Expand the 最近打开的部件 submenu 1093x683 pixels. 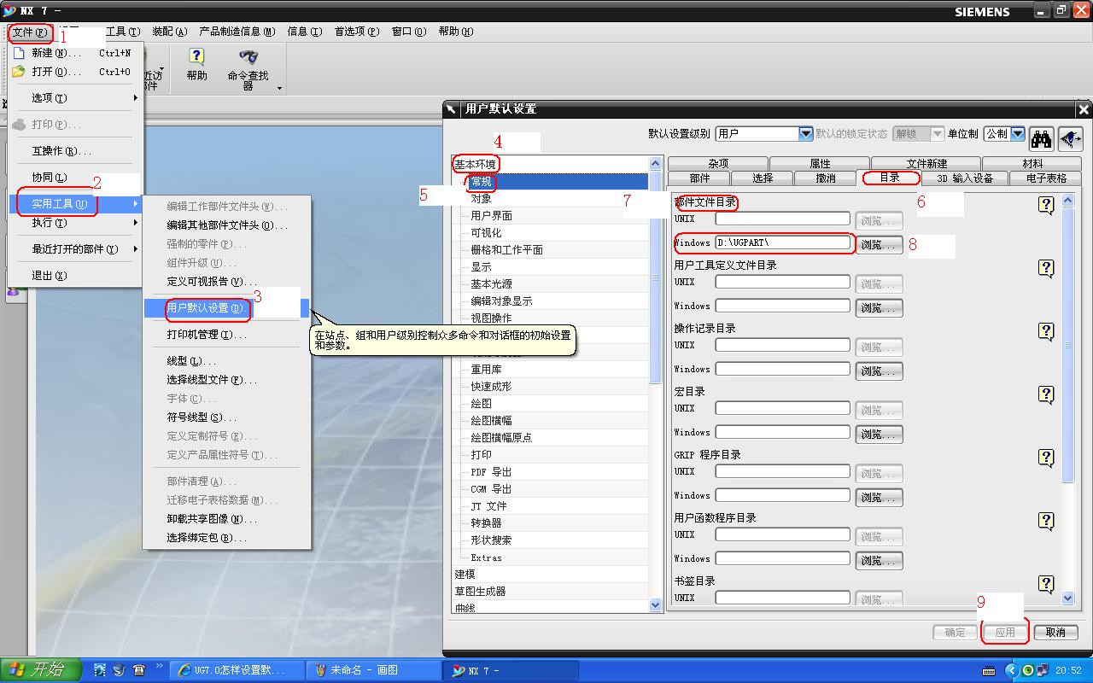click(75, 249)
